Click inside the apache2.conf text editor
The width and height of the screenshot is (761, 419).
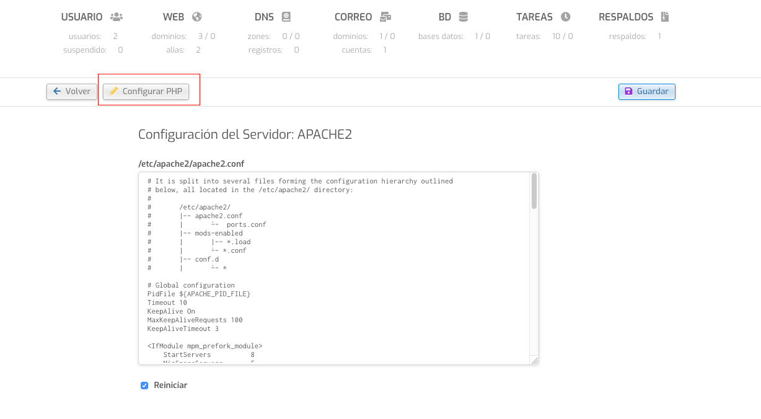click(338, 268)
